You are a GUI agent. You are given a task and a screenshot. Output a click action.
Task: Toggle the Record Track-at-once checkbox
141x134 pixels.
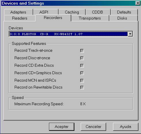tap(82, 51)
